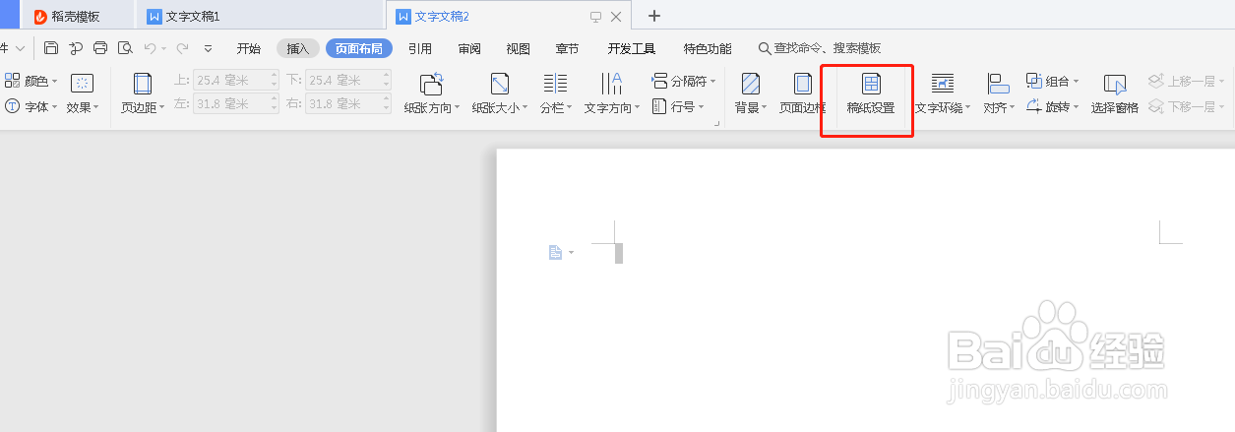The image size is (1235, 432).
Task: Click the output-as-PDF icon beside Save
Action: pyautogui.click(x=76, y=48)
